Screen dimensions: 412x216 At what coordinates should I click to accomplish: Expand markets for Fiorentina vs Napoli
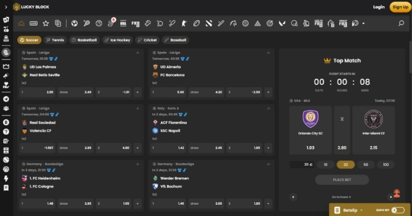[x=268, y=148]
